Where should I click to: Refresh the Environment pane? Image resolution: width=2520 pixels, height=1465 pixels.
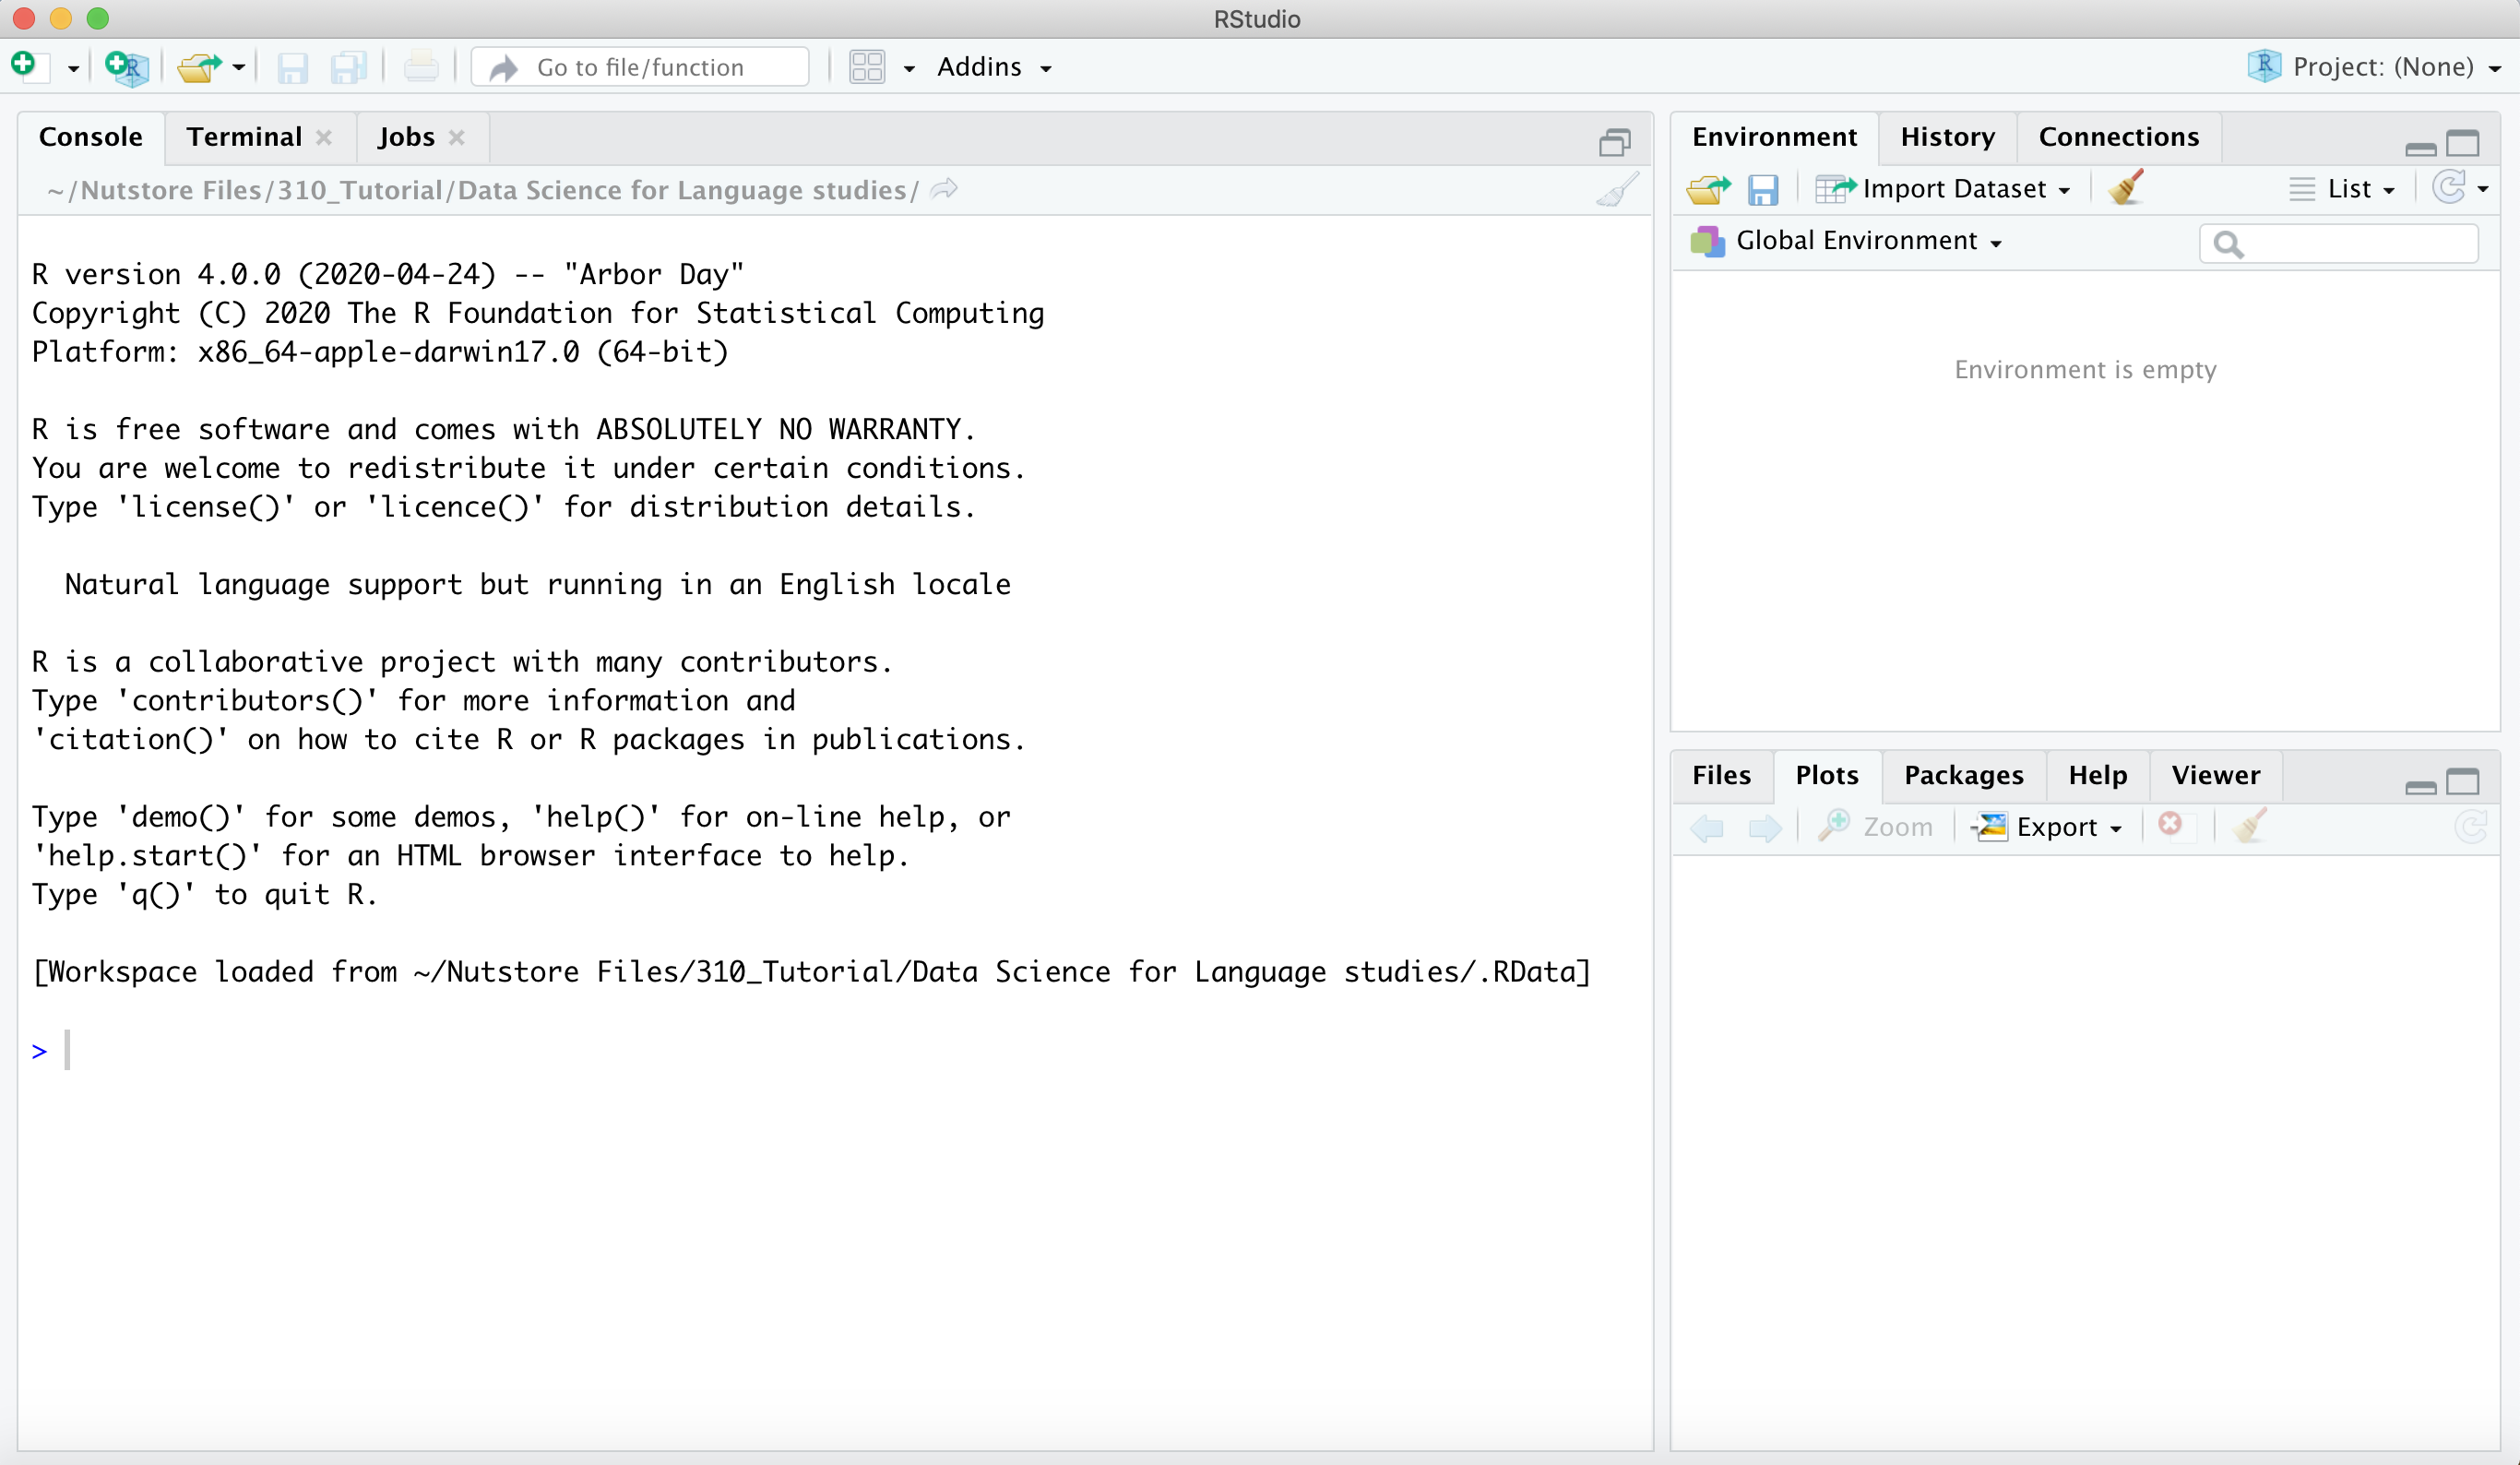(x=2448, y=187)
